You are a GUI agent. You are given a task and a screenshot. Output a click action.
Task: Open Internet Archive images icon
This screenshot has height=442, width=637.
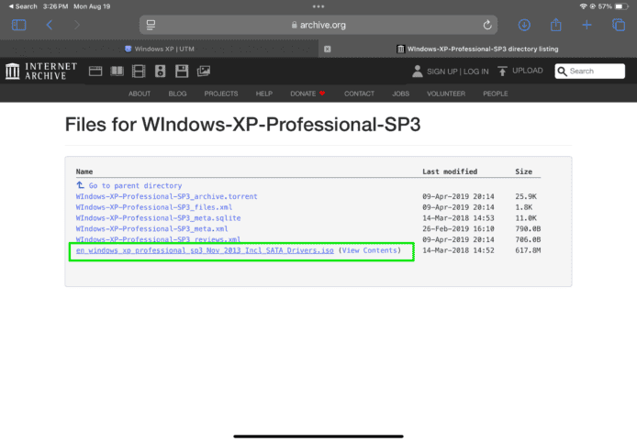203,71
